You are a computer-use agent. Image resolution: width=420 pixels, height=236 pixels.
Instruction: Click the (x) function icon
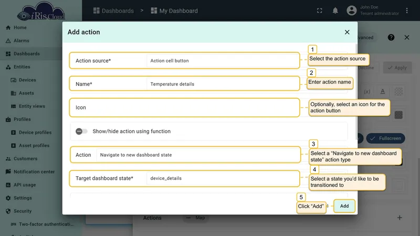click(367, 91)
